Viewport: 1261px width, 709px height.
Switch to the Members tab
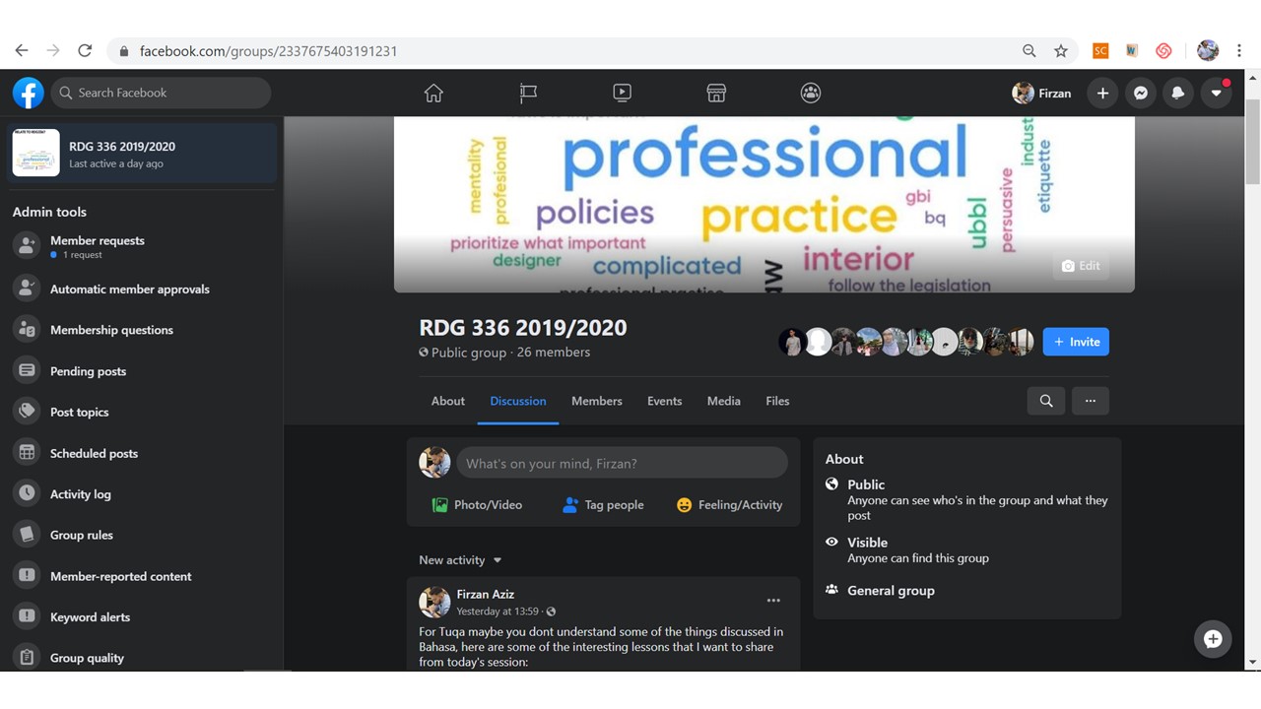click(x=597, y=401)
